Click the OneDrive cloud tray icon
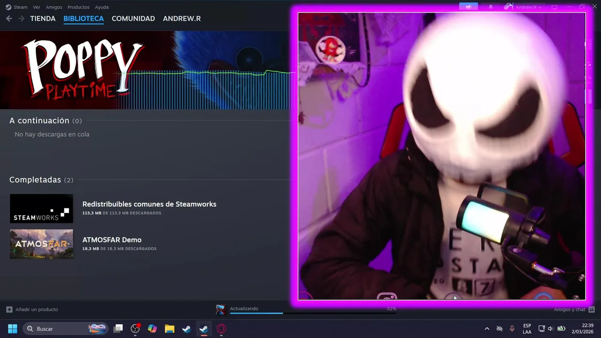The image size is (601, 338). click(500, 329)
